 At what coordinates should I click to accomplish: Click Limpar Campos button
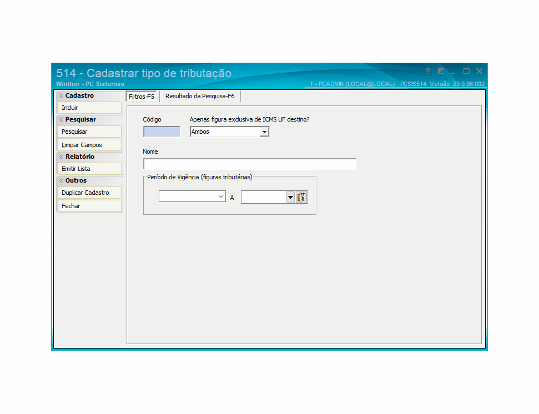89,145
